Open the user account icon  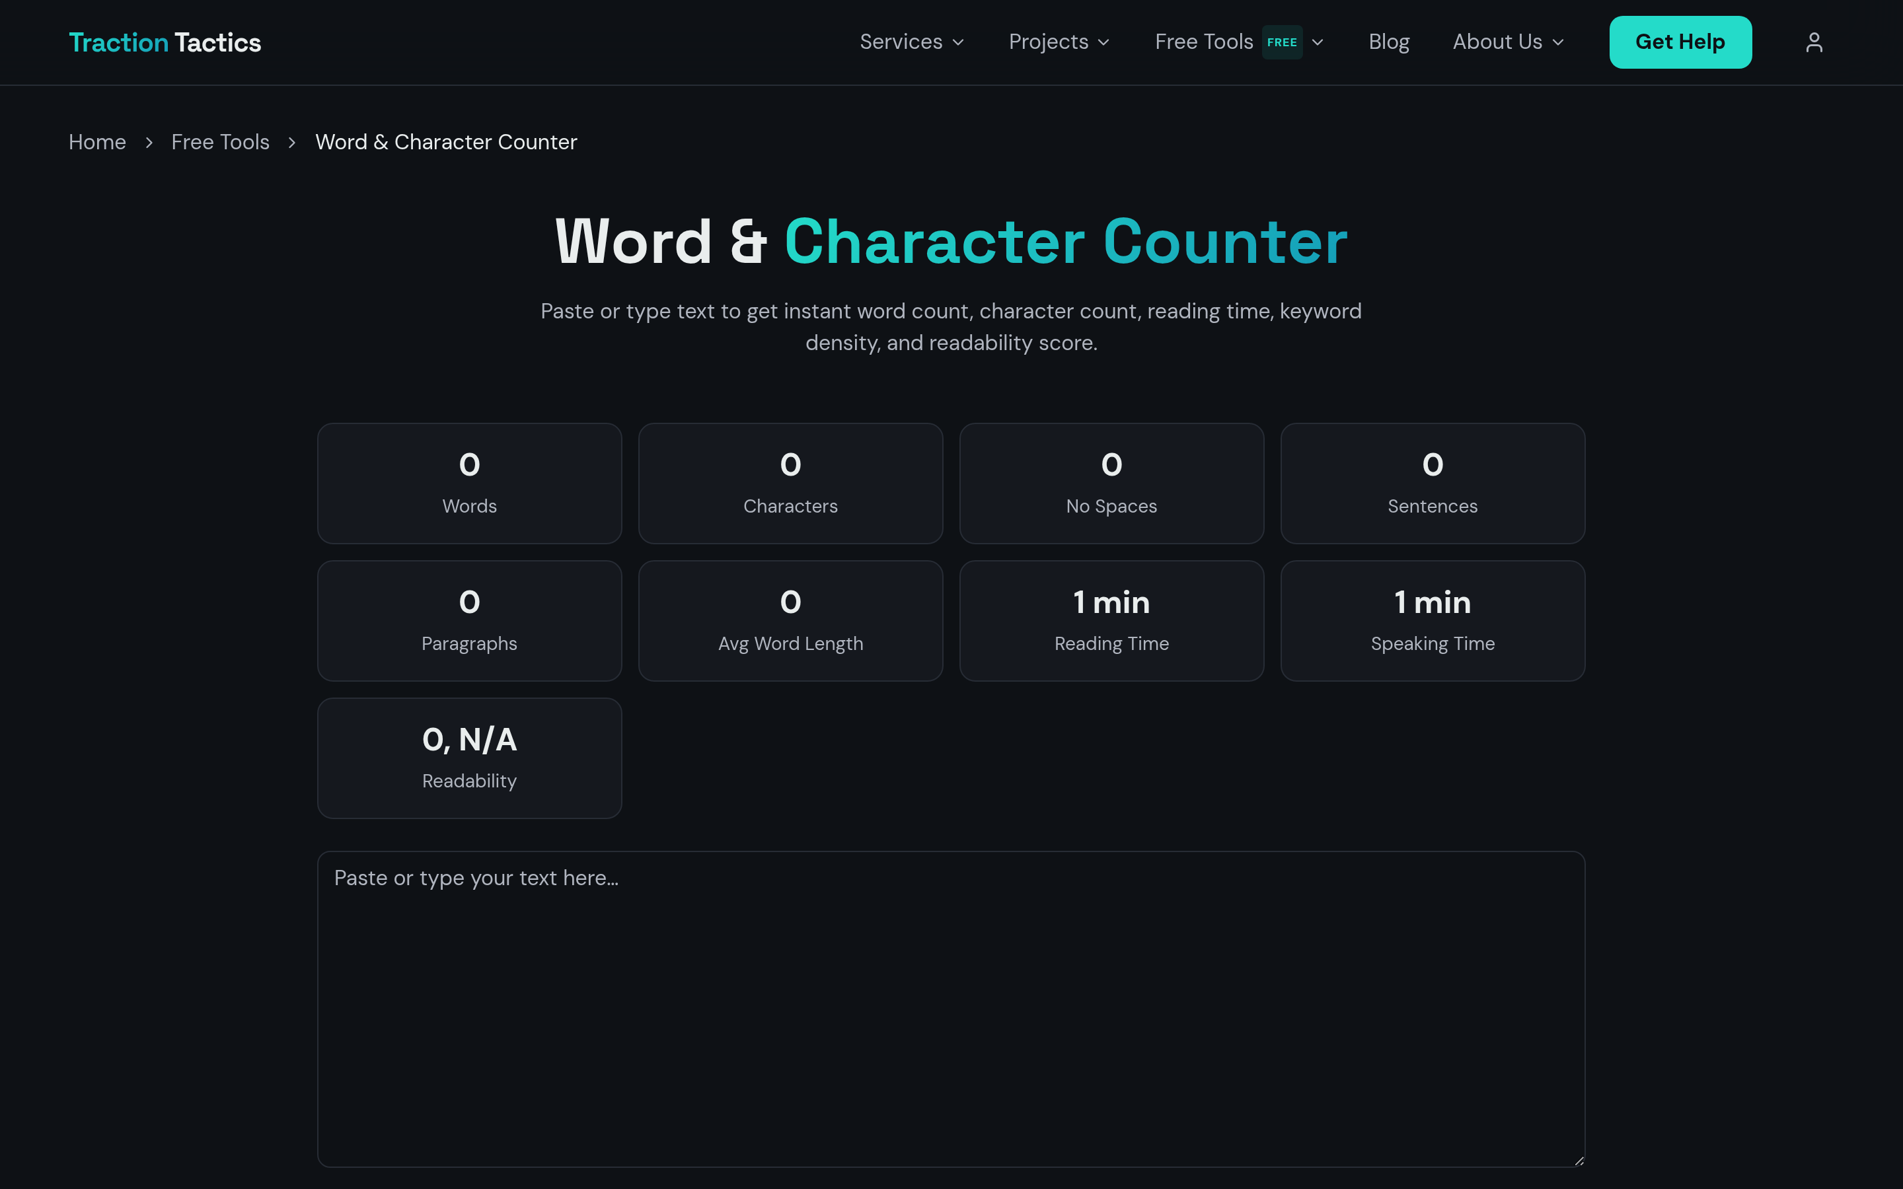pyautogui.click(x=1813, y=42)
